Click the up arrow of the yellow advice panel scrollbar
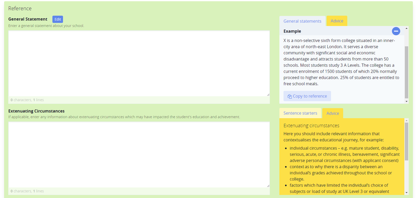The image size is (417, 198). point(407,121)
